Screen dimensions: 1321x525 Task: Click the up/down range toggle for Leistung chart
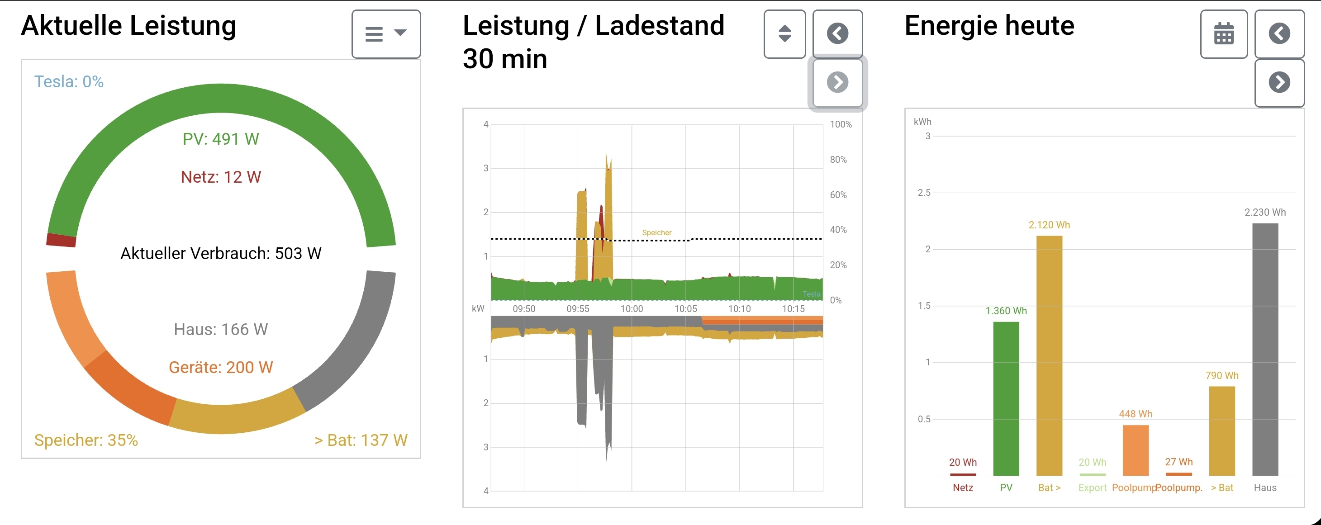tap(784, 34)
